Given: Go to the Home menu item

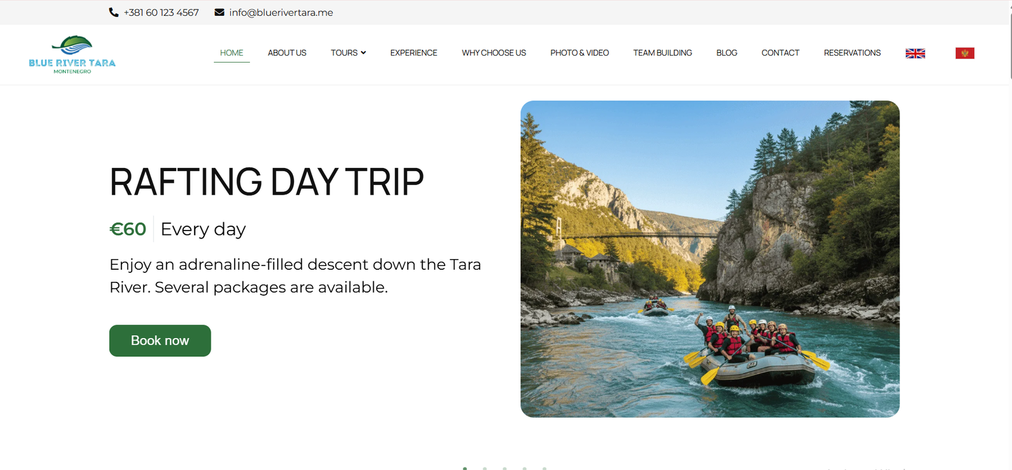Looking at the screenshot, I should coord(231,53).
